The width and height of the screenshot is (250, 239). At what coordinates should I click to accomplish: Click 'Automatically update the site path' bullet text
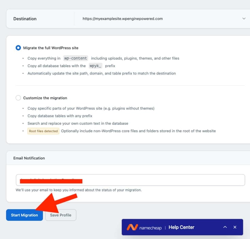(x=102, y=73)
